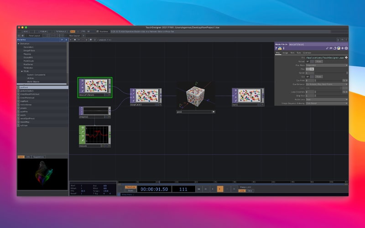This screenshot has height=228, width=365.
Task: Jump to start in transport controls
Action: (198, 188)
